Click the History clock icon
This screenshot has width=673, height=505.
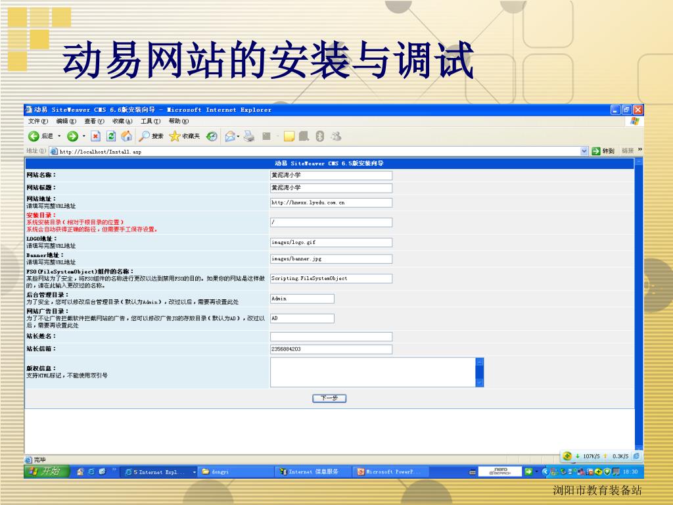pos(212,137)
